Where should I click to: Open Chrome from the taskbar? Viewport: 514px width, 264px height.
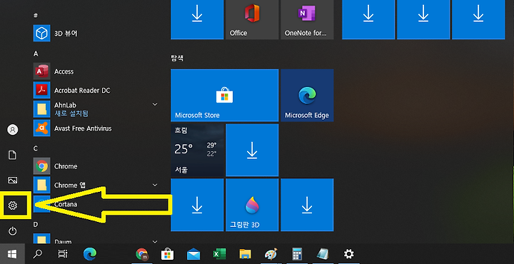142,254
